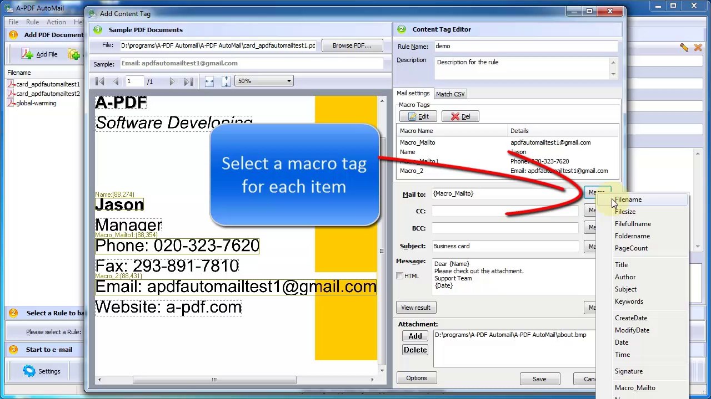Choose Filesize from the macro menu

click(x=642, y=212)
